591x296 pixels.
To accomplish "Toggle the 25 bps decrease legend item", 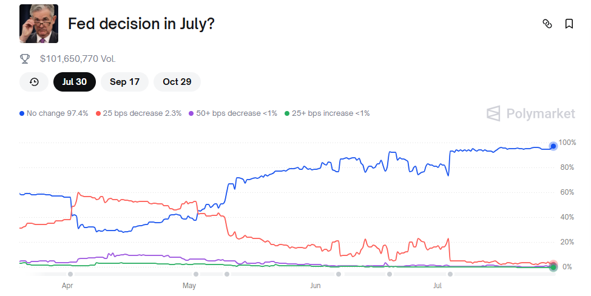I will tap(139, 113).
